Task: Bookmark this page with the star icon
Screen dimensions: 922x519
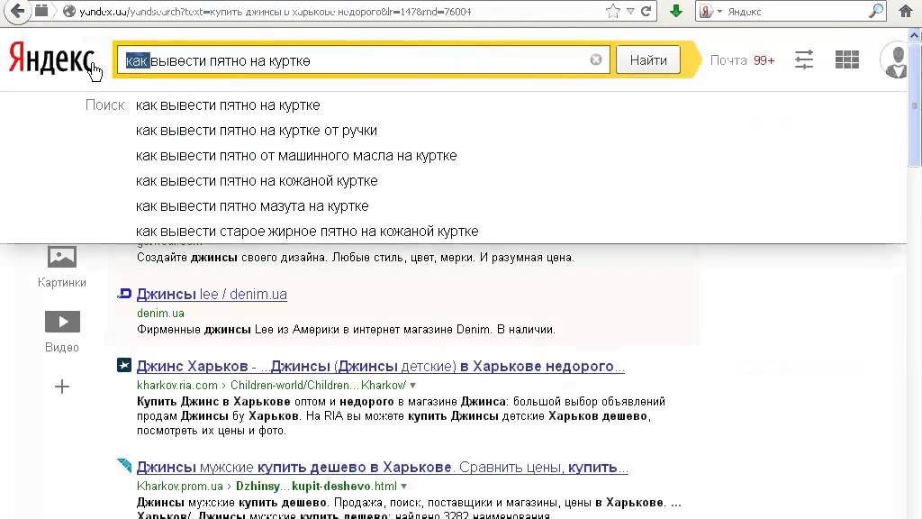Action: [x=613, y=12]
